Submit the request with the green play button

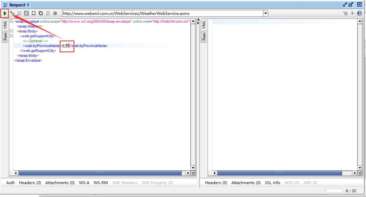click(5, 13)
